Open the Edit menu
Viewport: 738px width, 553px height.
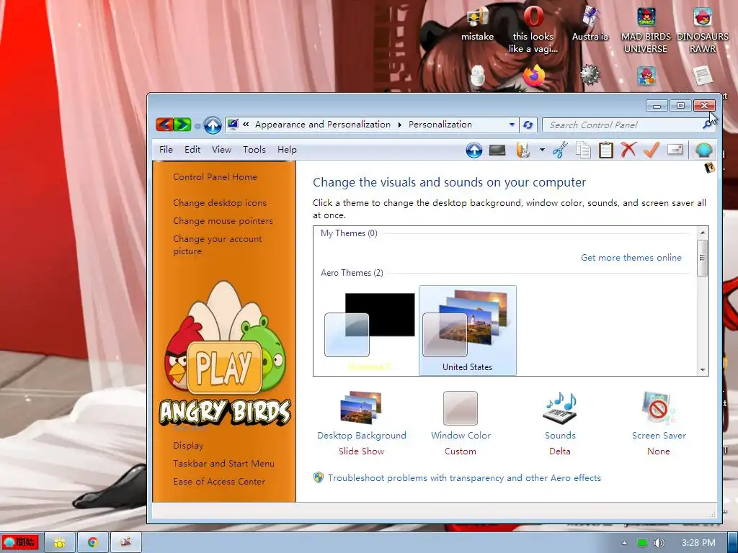[192, 150]
